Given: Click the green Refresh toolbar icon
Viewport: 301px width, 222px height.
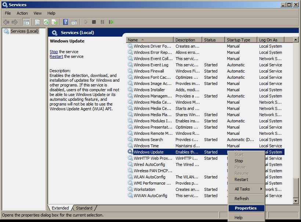Looking at the screenshot, I should 46,22.
